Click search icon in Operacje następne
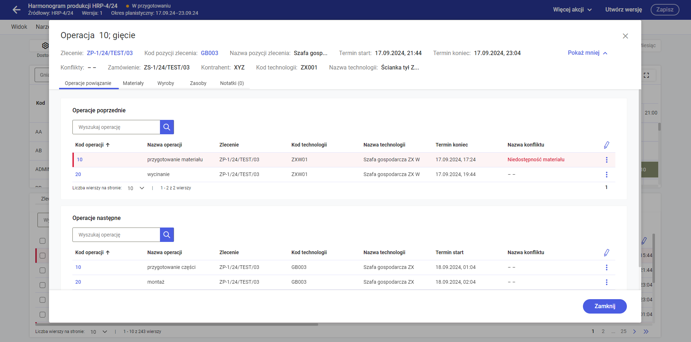The height and width of the screenshot is (342, 691). click(167, 235)
